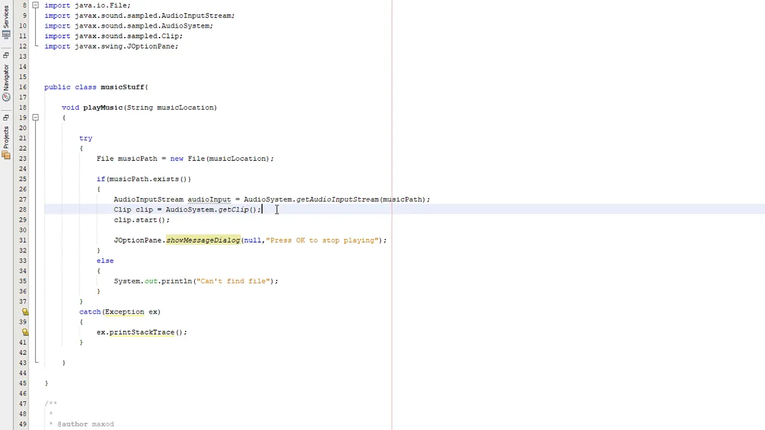Collapse the import block fold at line 8
The width and height of the screenshot is (765, 430).
pyautogui.click(x=35, y=5)
